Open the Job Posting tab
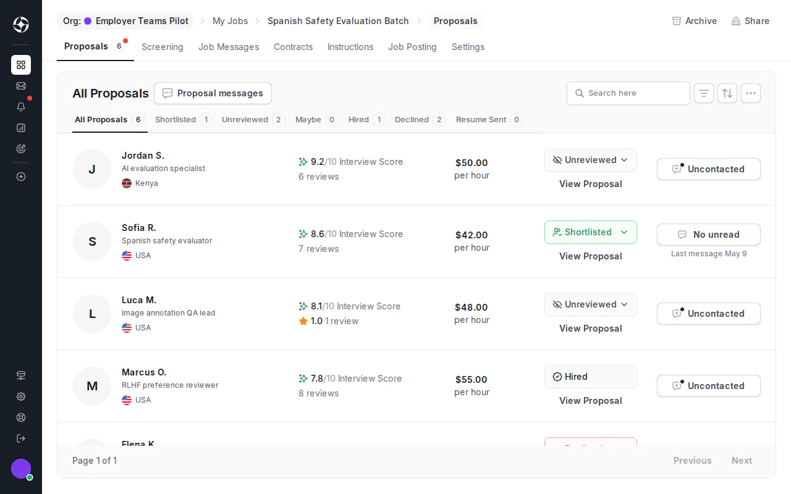The width and height of the screenshot is (791, 494). pos(412,47)
